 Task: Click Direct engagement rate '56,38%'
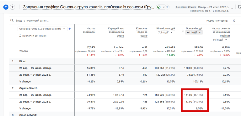(91, 68)
